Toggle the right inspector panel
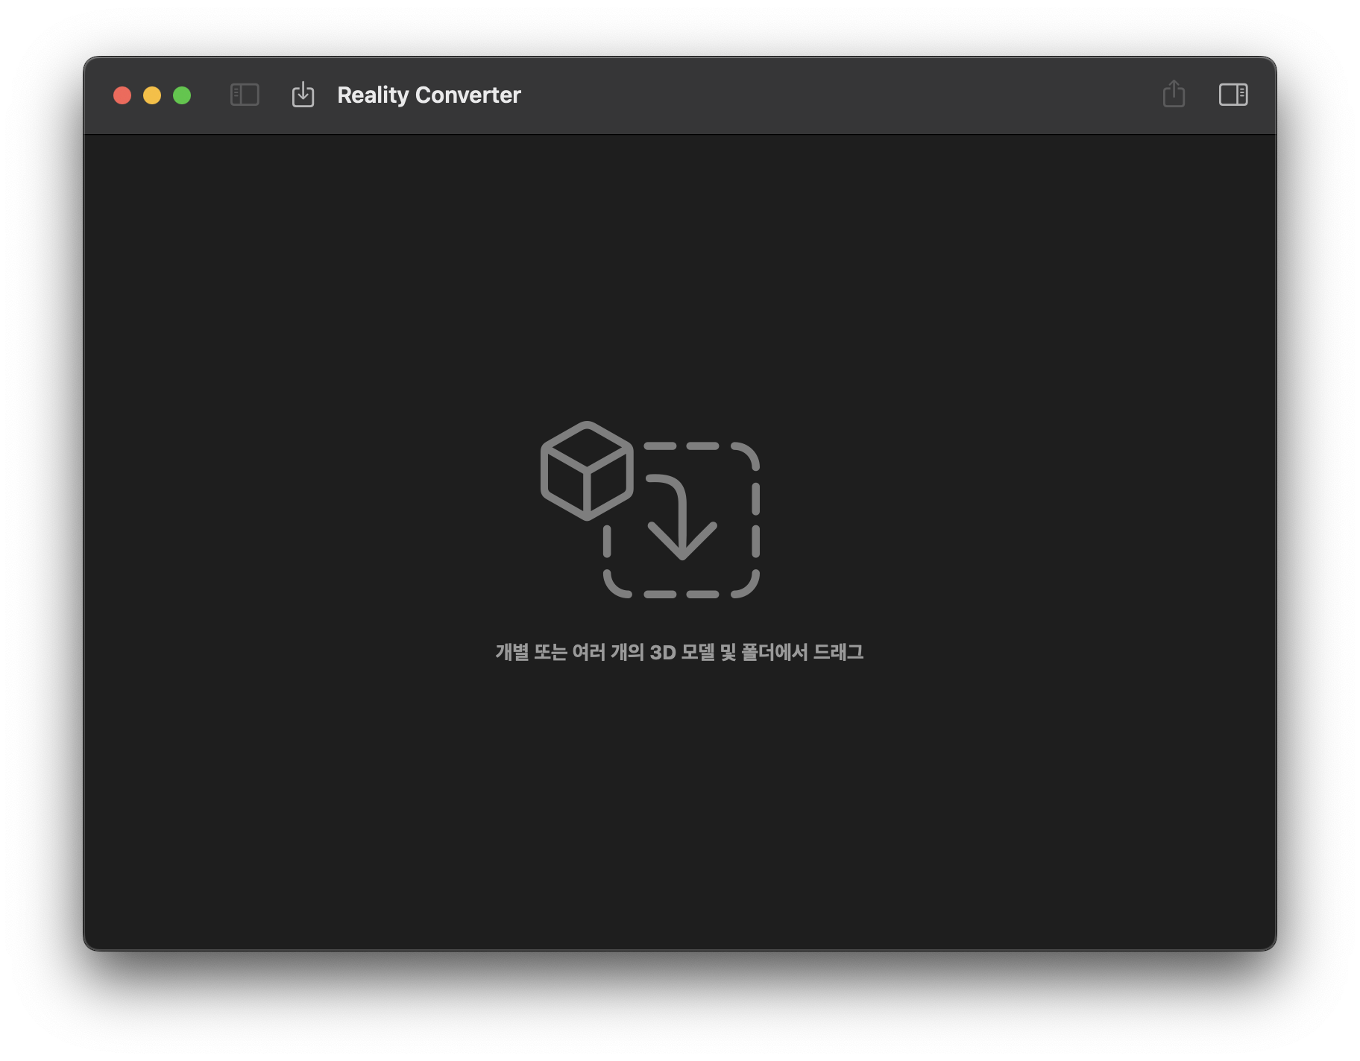The image size is (1360, 1061). pos(1233,95)
